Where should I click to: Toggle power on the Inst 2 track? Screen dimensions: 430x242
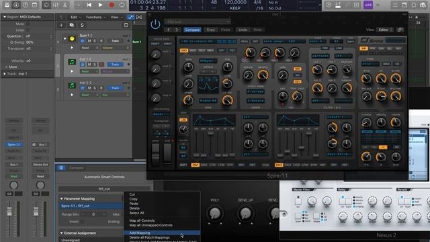83,88
